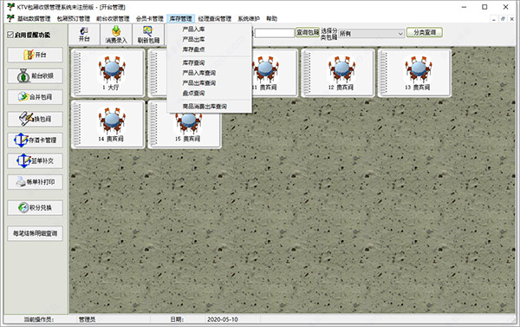Image resolution: width=520 pixels, height=327 pixels.
Task: Select 库存盘点 in the dropdown menu
Action: click(x=193, y=49)
